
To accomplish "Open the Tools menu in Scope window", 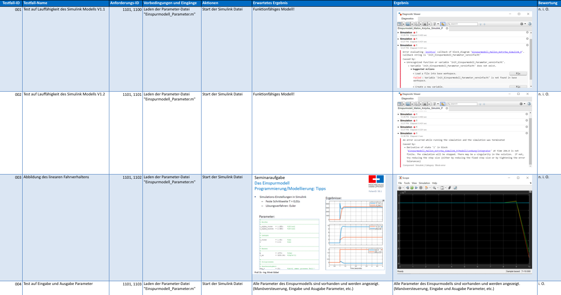I will click(x=406, y=183).
